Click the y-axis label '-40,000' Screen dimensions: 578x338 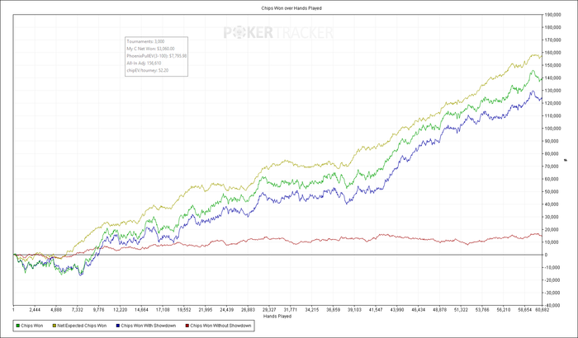[553, 305]
